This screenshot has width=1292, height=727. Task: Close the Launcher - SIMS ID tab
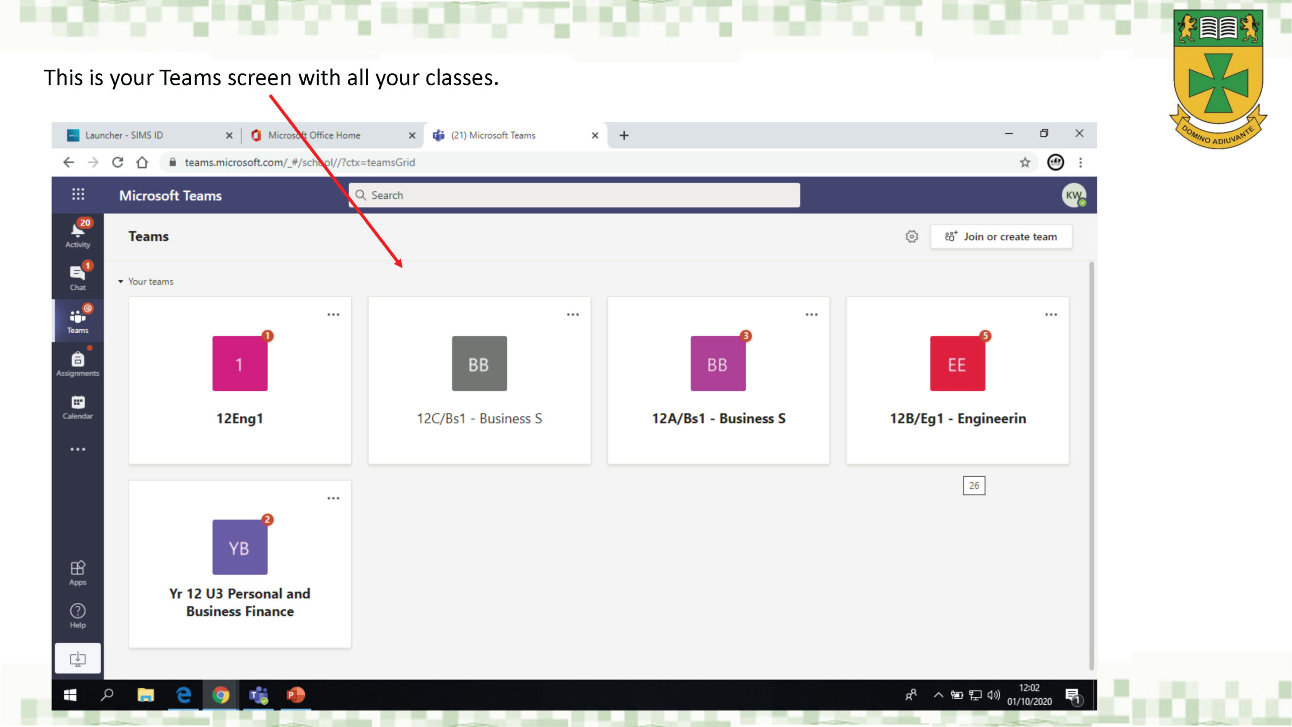pos(229,135)
